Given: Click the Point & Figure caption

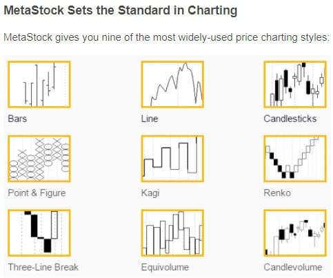Looking at the screenshot, I should [x=37, y=193].
